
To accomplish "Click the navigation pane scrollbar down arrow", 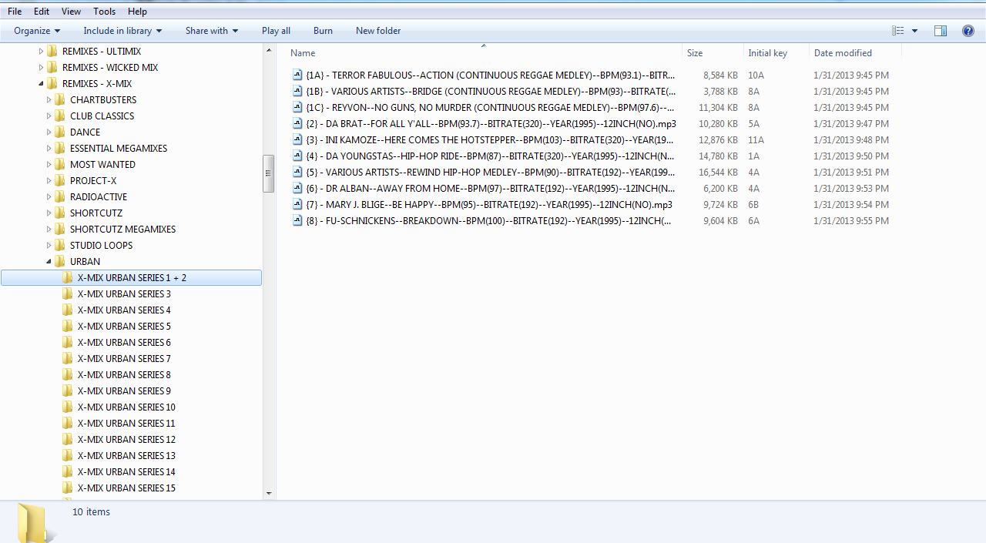I will pos(269,493).
